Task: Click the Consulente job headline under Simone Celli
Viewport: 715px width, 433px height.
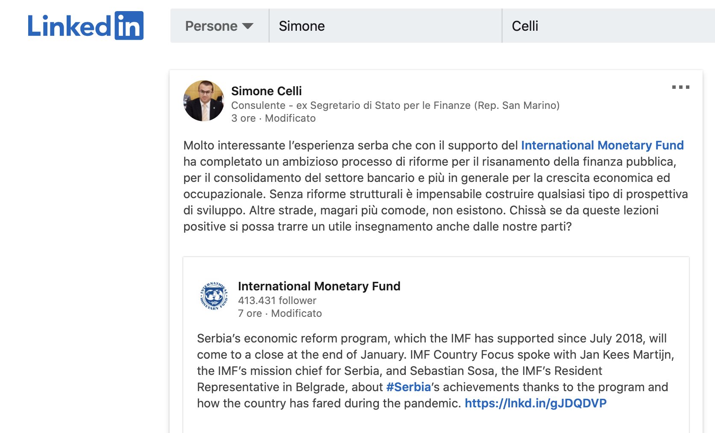Action: (396, 105)
